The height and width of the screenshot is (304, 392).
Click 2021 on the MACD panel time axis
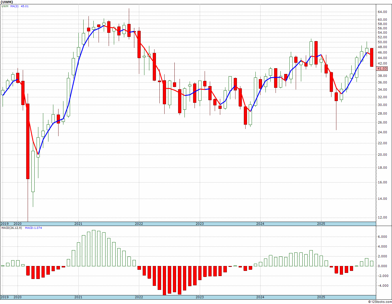point(78,297)
